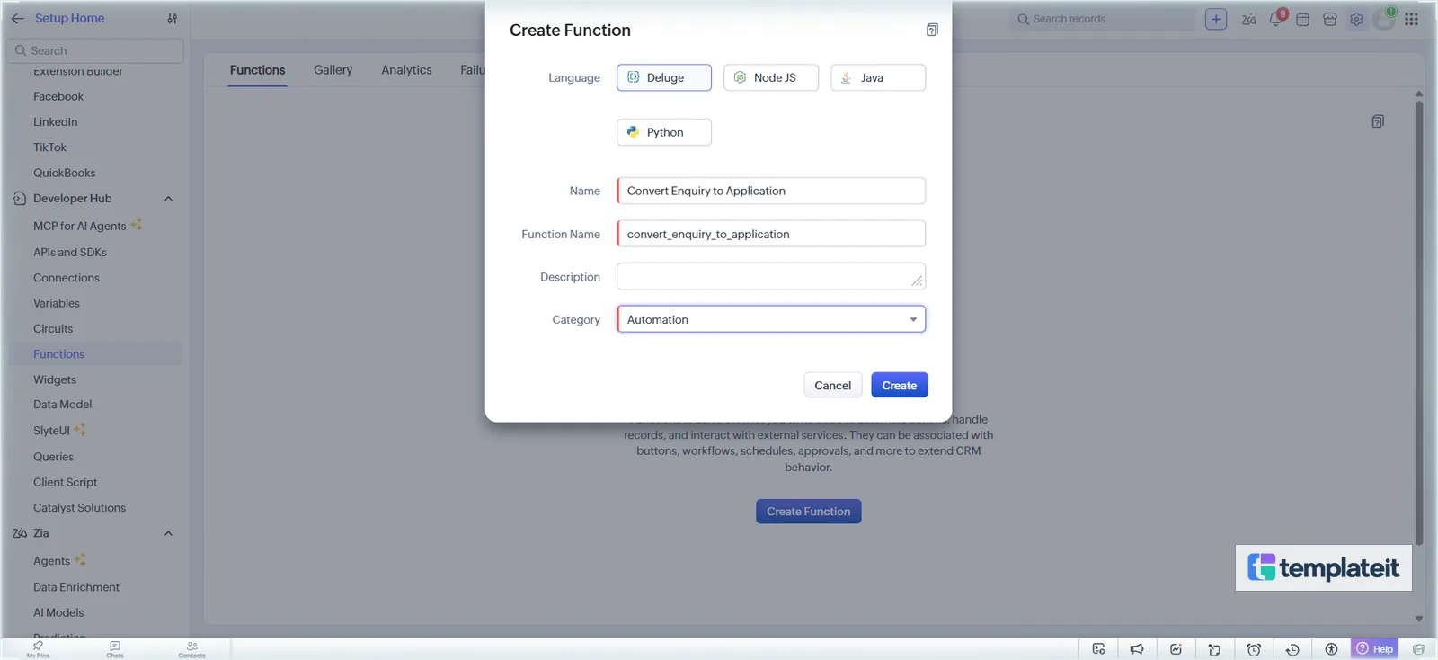Switch to the Analytics tab
1438x660 pixels.
(x=406, y=70)
